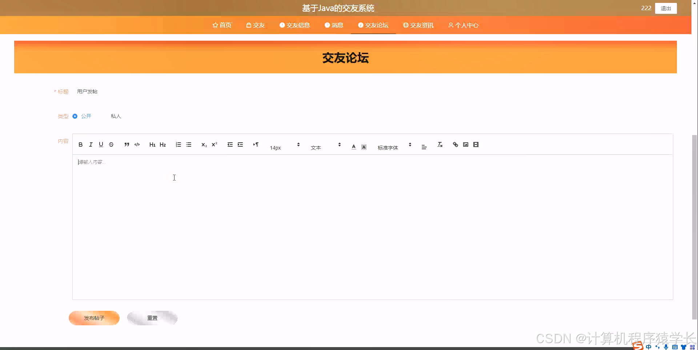Switch to the 消息 tab
This screenshot has height=350, width=698.
pyautogui.click(x=334, y=25)
